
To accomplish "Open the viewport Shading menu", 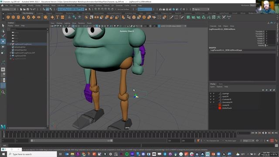I will coord(59,23).
